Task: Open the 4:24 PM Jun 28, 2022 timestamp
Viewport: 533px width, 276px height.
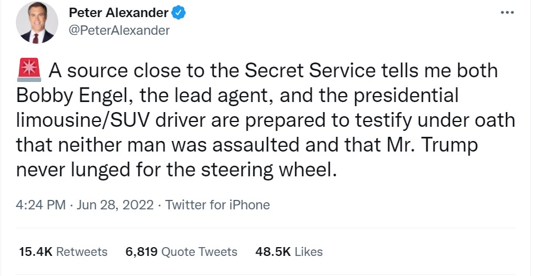Action: (87, 205)
